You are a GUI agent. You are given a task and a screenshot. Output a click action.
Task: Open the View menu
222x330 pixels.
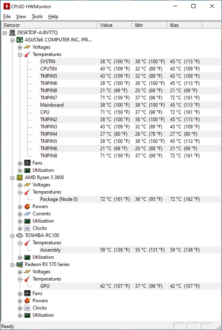(21, 16)
